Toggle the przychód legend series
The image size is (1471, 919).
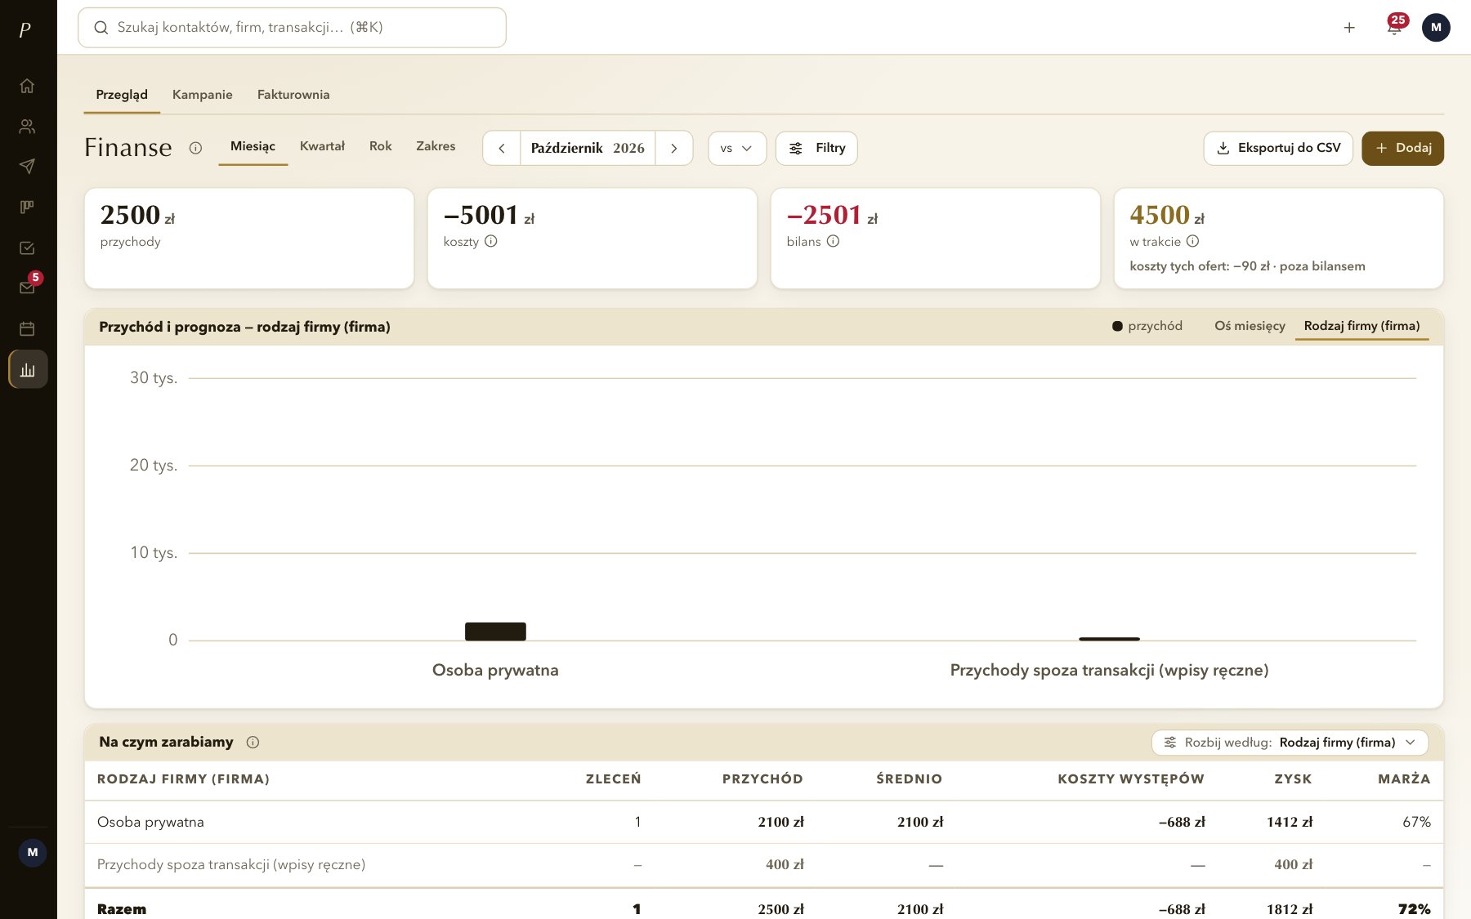tap(1147, 326)
